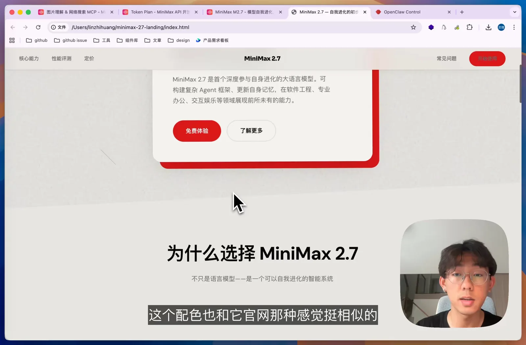Close the OpenClaw Control tab
The height and width of the screenshot is (345, 526).
(449, 12)
